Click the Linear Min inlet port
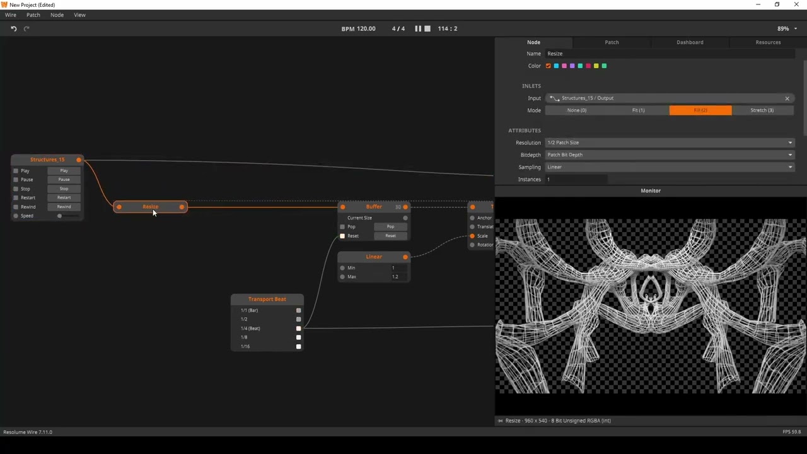 (x=342, y=268)
